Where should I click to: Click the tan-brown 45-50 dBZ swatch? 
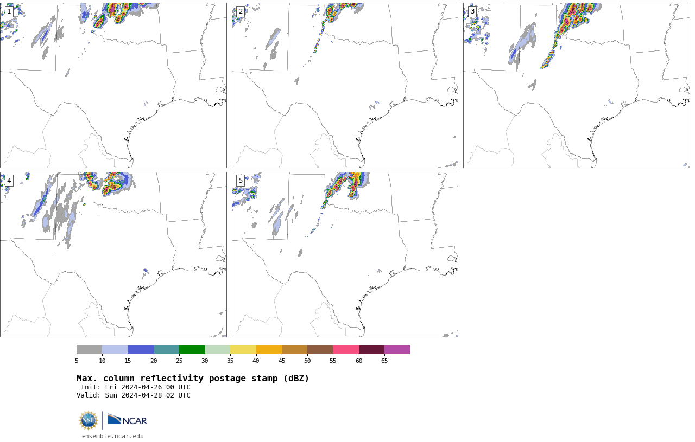pos(294,350)
